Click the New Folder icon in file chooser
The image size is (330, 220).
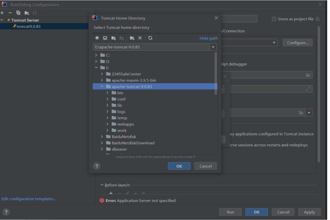[x=132, y=38]
